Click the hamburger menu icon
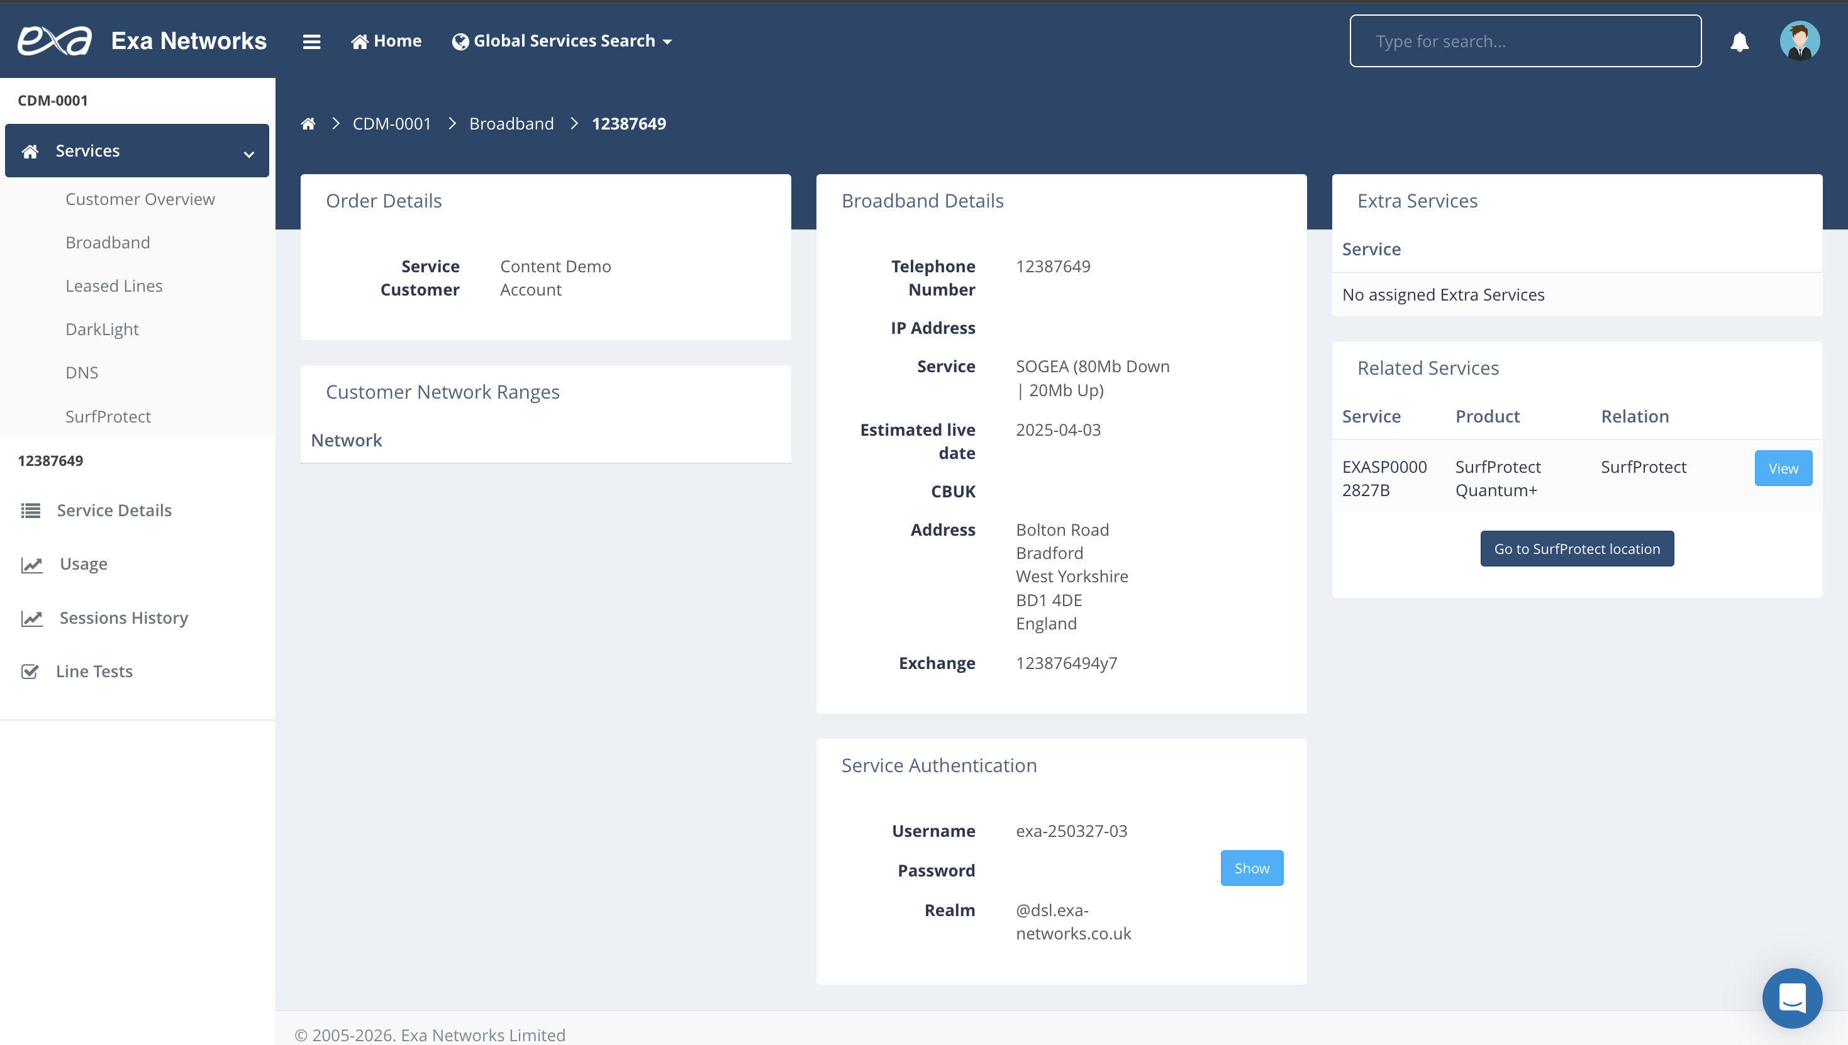 (x=311, y=41)
